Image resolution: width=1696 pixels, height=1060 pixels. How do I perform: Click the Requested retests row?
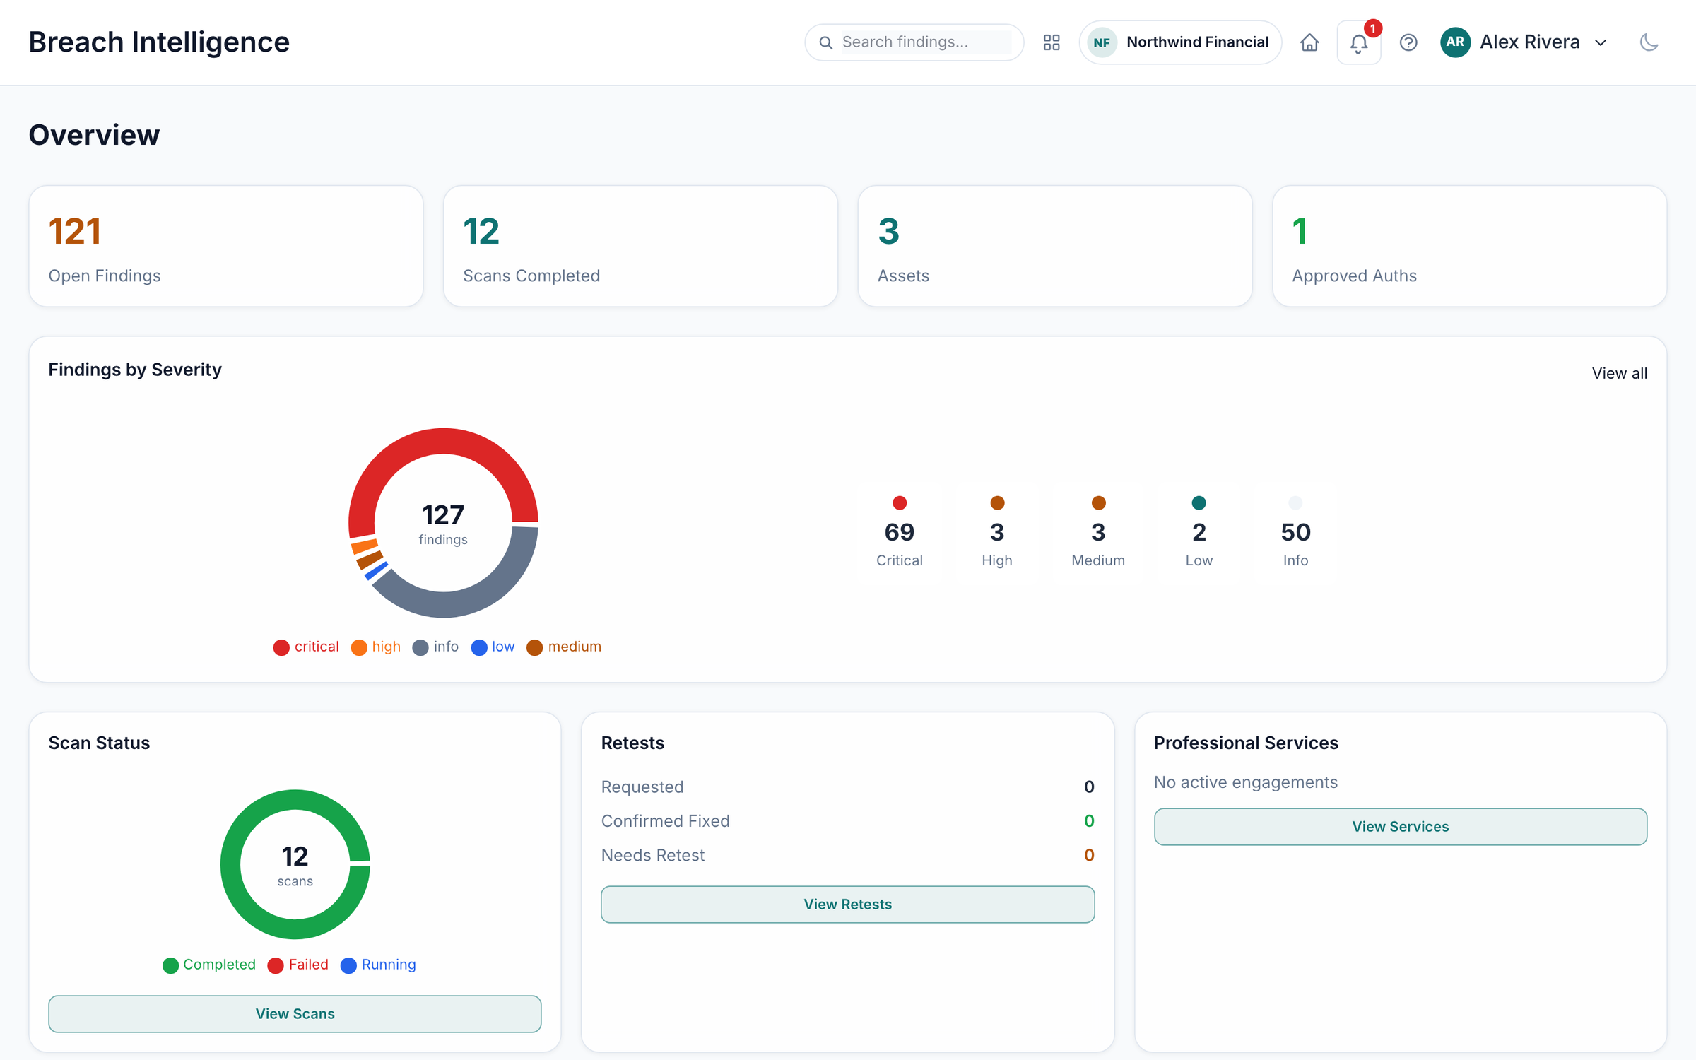click(847, 787)
